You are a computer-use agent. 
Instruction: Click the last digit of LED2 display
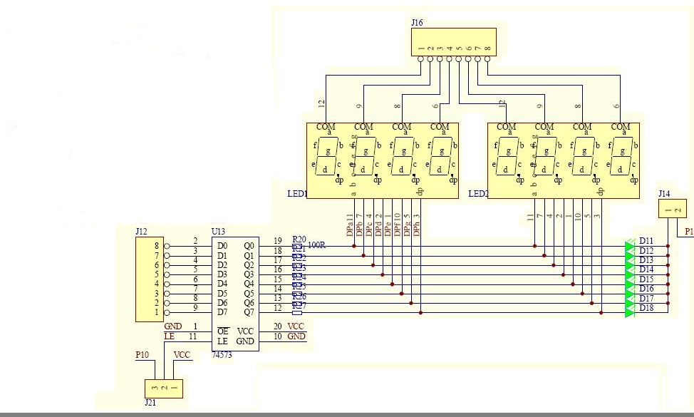620,155
